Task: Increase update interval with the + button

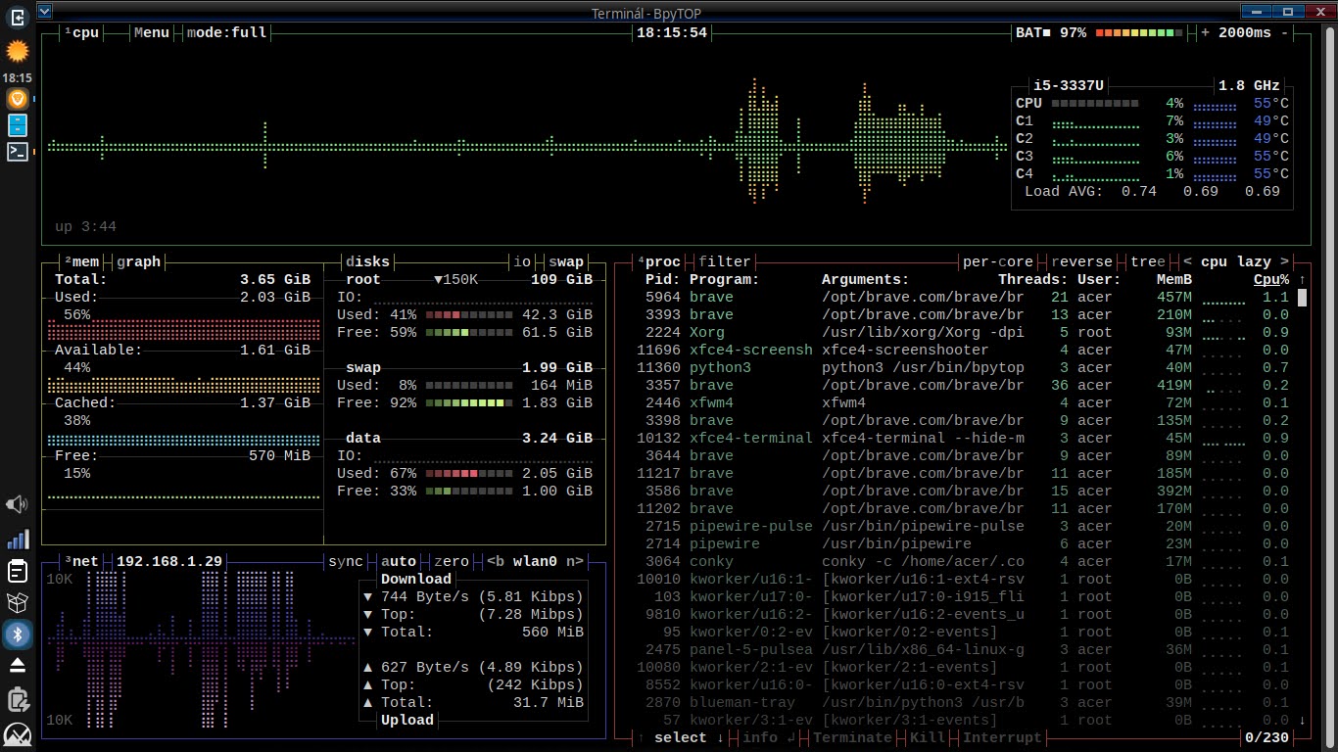Action: [1205, 32]
